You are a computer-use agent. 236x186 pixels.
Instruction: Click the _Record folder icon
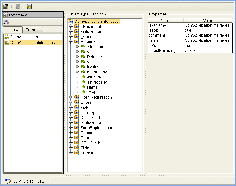point(77,152)
